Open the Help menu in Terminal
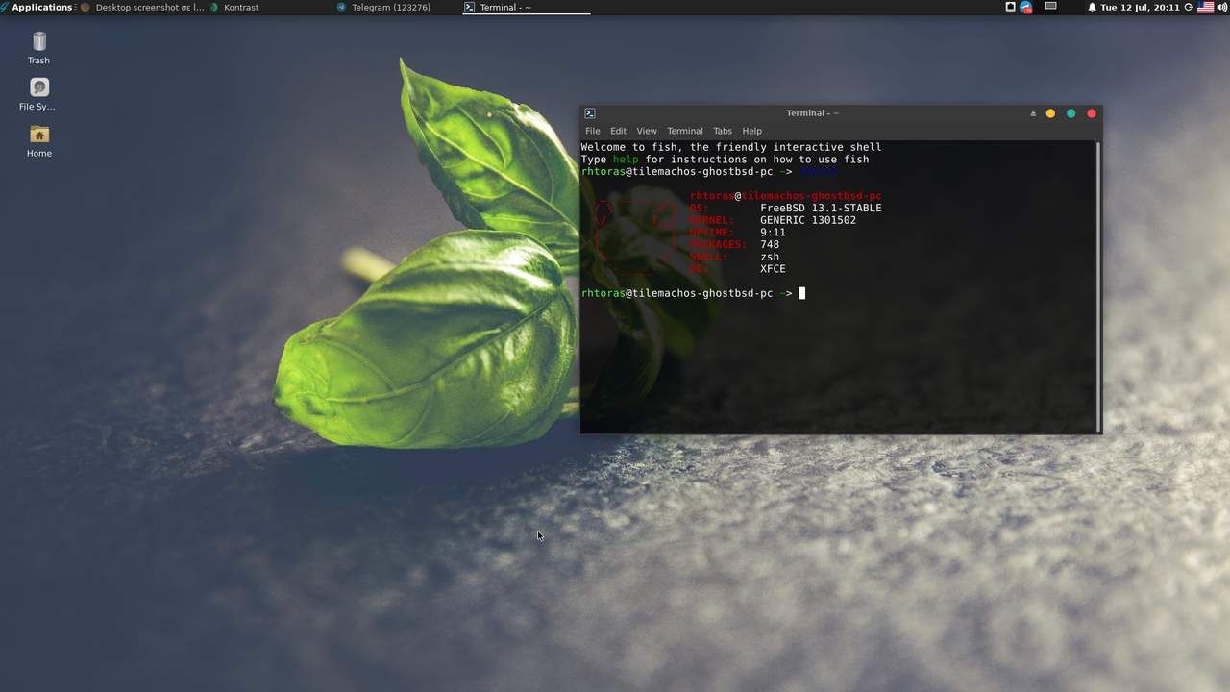Viewport: 1230px width, 692px height. pyautogui.click(x=752, y=131)
